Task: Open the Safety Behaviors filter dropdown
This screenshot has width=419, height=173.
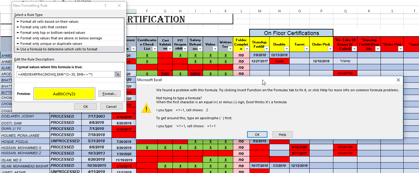Action: [x=200, y=49]
